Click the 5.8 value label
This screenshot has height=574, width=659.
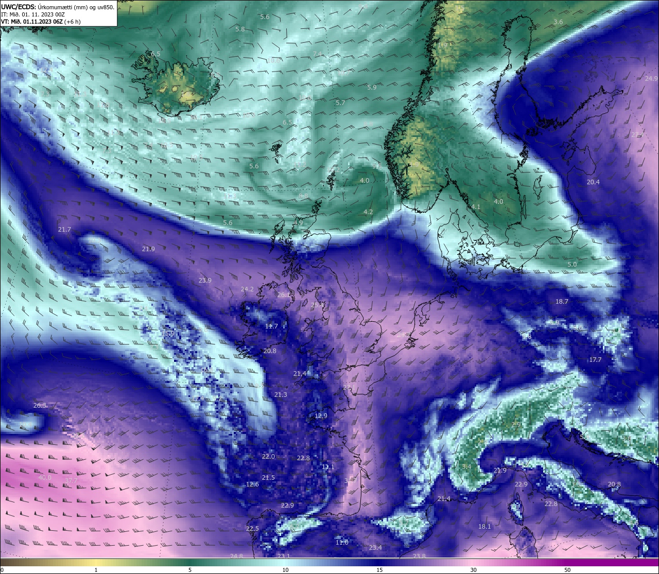240,29
